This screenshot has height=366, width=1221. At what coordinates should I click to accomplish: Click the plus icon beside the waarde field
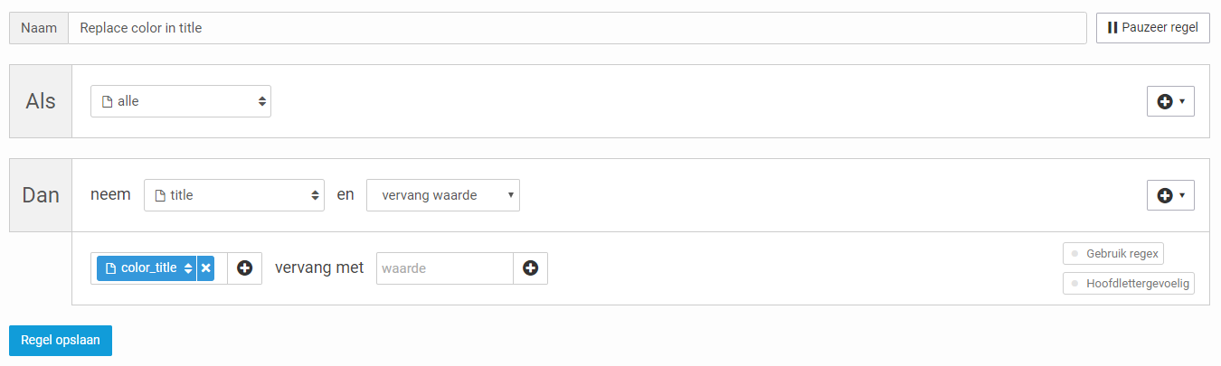530,268
